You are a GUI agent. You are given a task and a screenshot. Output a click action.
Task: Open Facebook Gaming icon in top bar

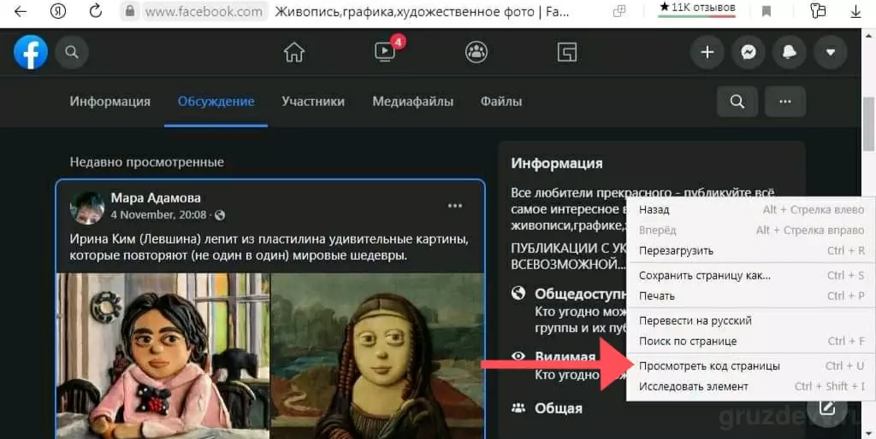click(567, 52)
